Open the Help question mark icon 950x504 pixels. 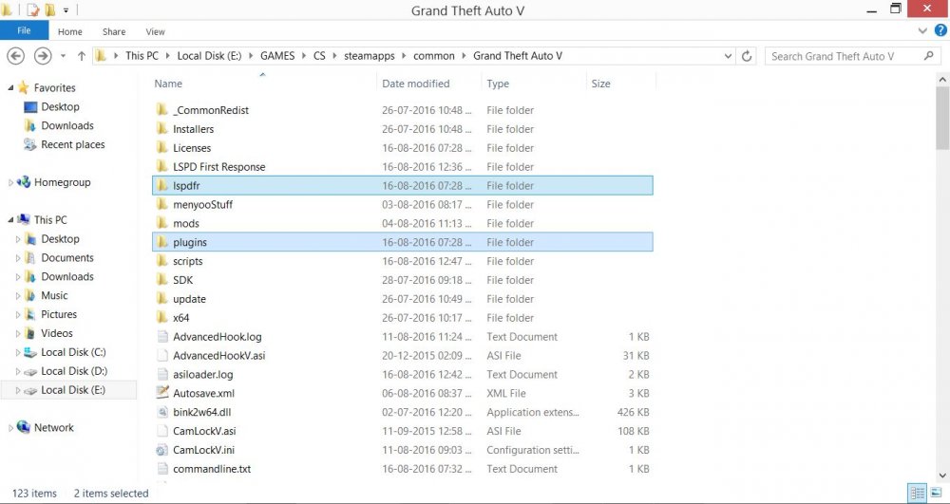940,30
